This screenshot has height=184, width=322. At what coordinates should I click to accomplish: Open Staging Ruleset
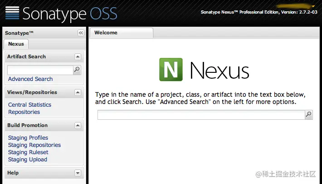(x=28, y=152)
